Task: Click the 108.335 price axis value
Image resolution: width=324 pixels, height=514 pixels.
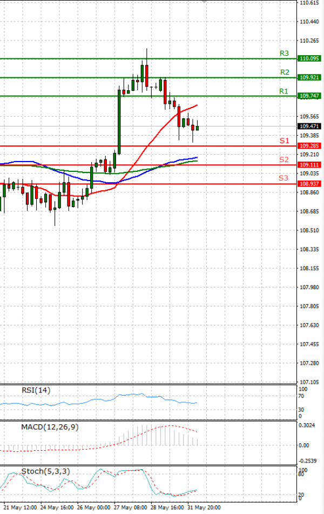Action: point(309,250)
